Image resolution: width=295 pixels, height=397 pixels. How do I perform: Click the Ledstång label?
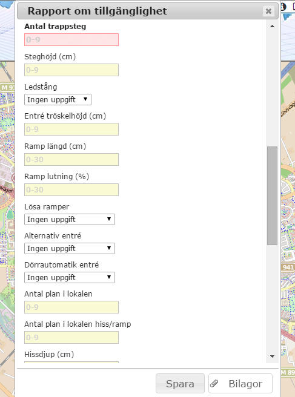41,87
